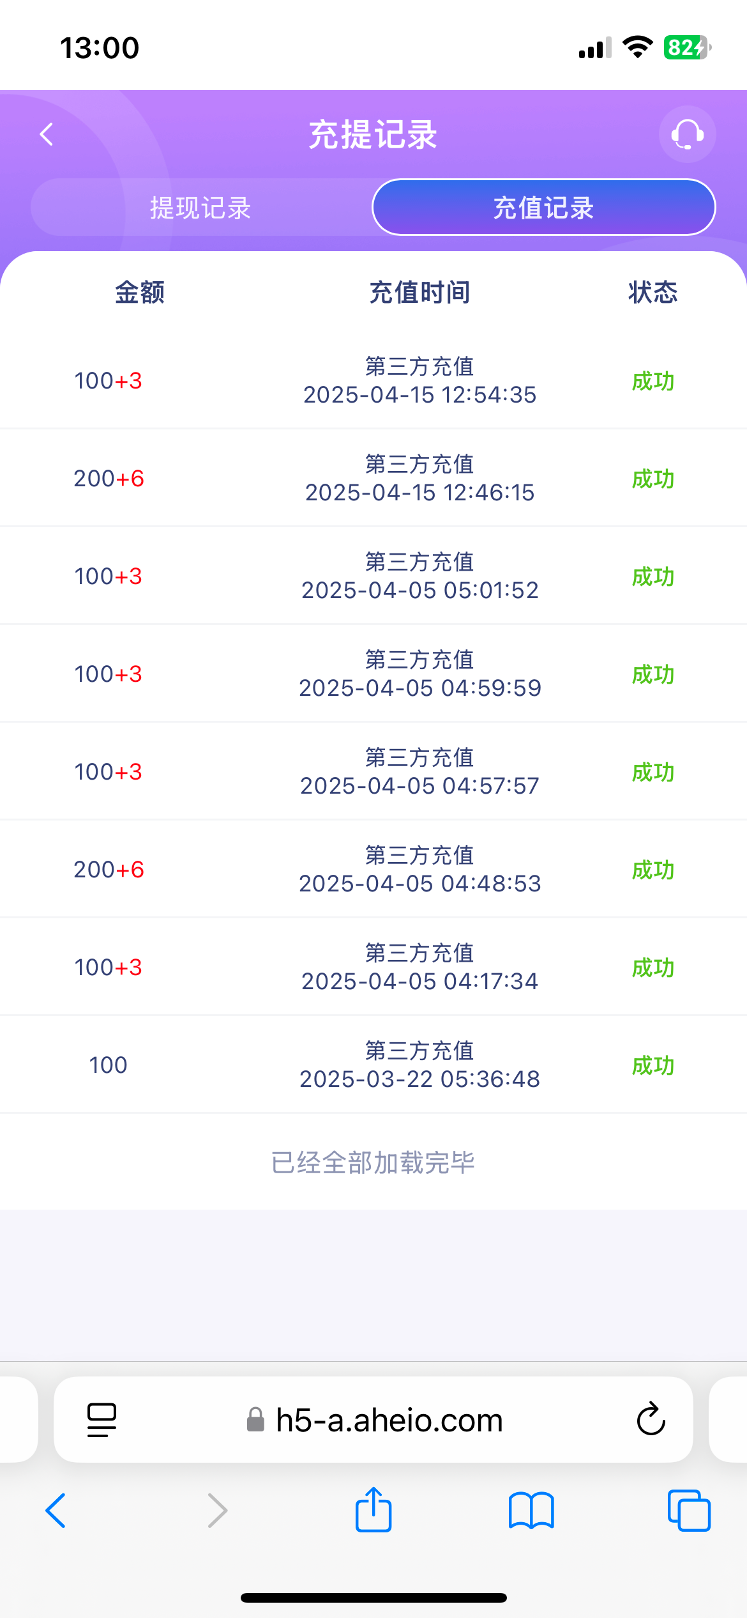The image size is (747, 1618).
Task: Tap the battery indicator in status bar
Action: (x=687, y=47)
